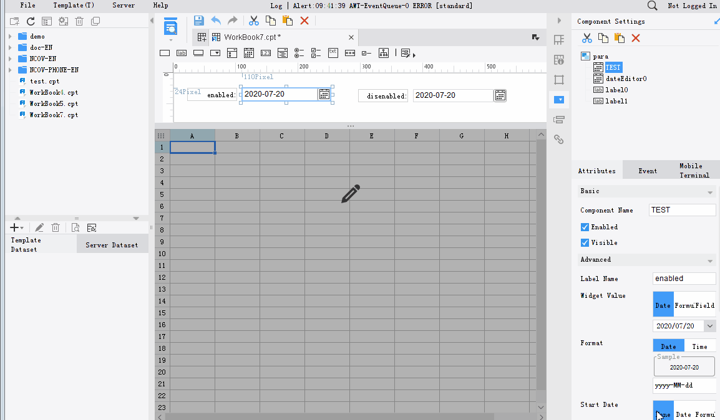Open the opened-templates list dropdown arrow
Image resolution: width=720 pixels, height=420 pixels.
[x=535, y=37]
